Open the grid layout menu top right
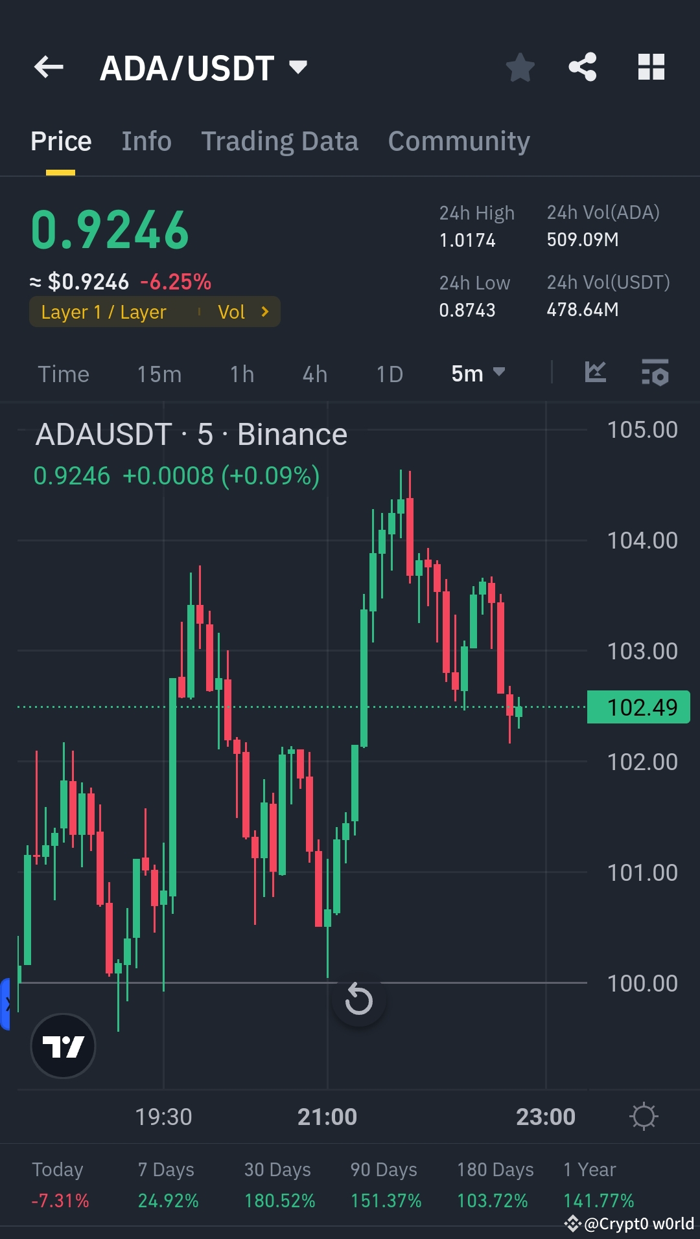This screenshot has height=1239, width=700. (651, 67)
